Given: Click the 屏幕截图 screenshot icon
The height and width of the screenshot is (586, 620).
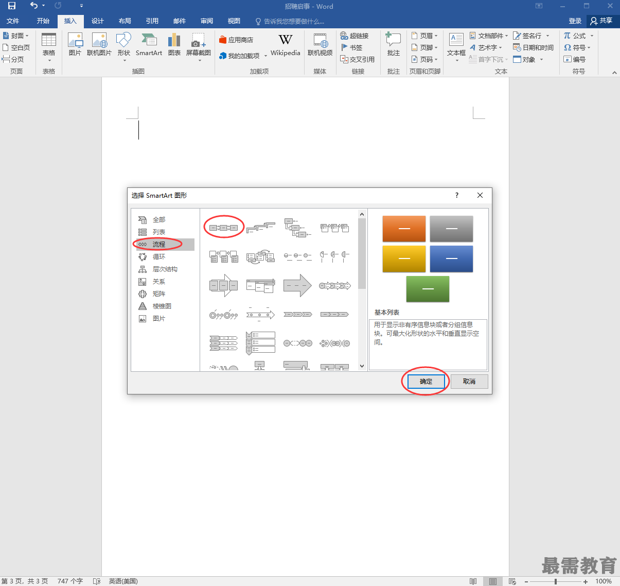Looking at the screenshot, I should [x=199, y=47].
